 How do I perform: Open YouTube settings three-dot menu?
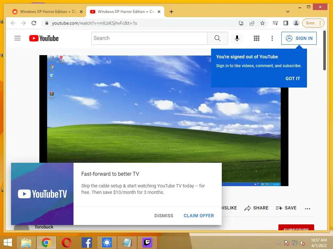click(272, 38)
